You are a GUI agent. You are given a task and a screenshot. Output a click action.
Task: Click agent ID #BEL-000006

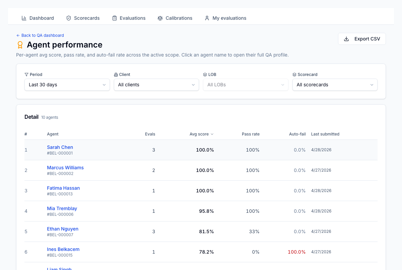pyautogui.click(x=60, y=214)
